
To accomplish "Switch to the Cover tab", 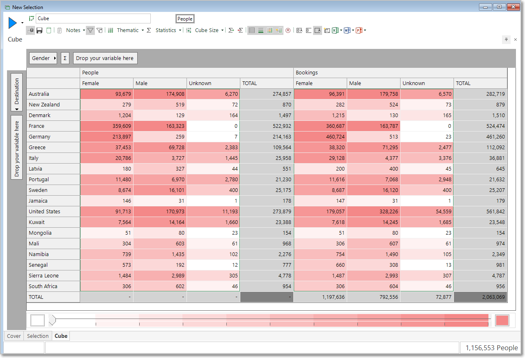I will click(x=14, y=336).
